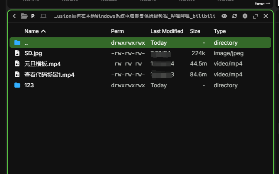Go back using the left chevron arrow
The width and height of the screenshot is (279, 174).
(14, 16)
